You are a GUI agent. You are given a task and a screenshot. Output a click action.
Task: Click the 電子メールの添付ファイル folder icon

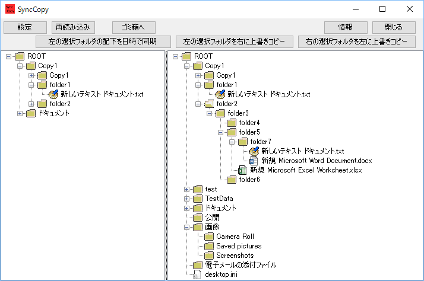198,265
